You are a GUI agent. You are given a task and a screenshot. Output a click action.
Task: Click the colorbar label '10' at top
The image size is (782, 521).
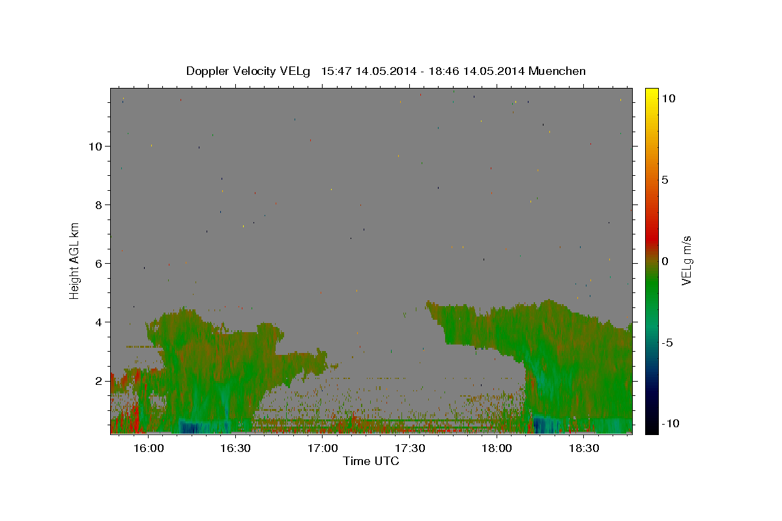click(668, 98)
